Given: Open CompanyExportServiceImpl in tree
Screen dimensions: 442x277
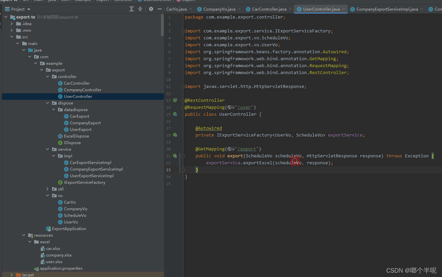Looking at the screenshot, I should click(x=96, y=169).
